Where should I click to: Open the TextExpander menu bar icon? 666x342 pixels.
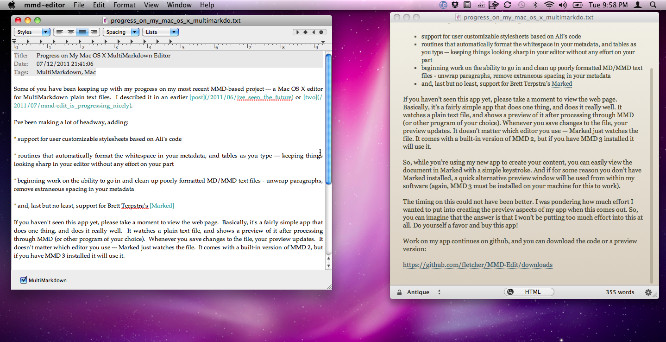(x=443, y=5)
